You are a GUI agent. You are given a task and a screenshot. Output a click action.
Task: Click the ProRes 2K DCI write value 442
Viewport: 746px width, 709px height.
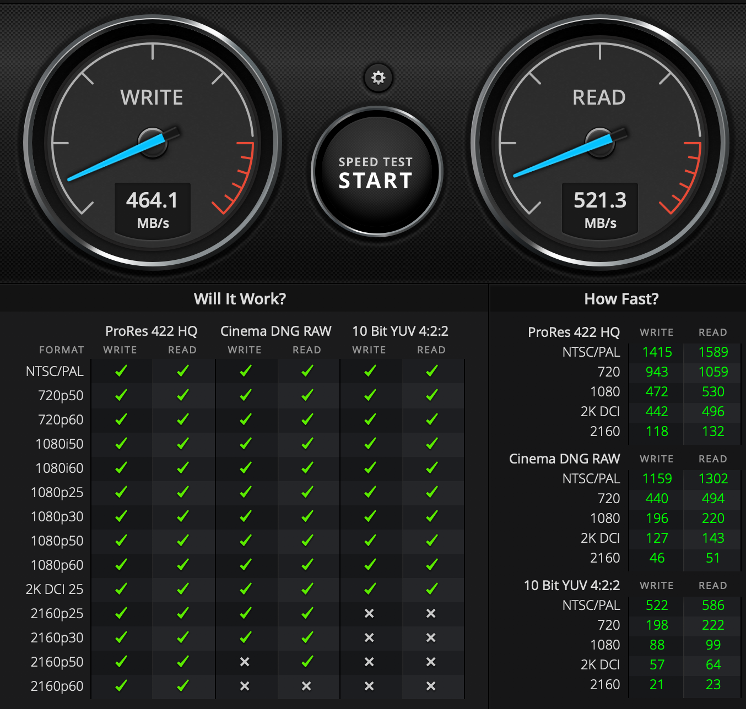point(657,411)
